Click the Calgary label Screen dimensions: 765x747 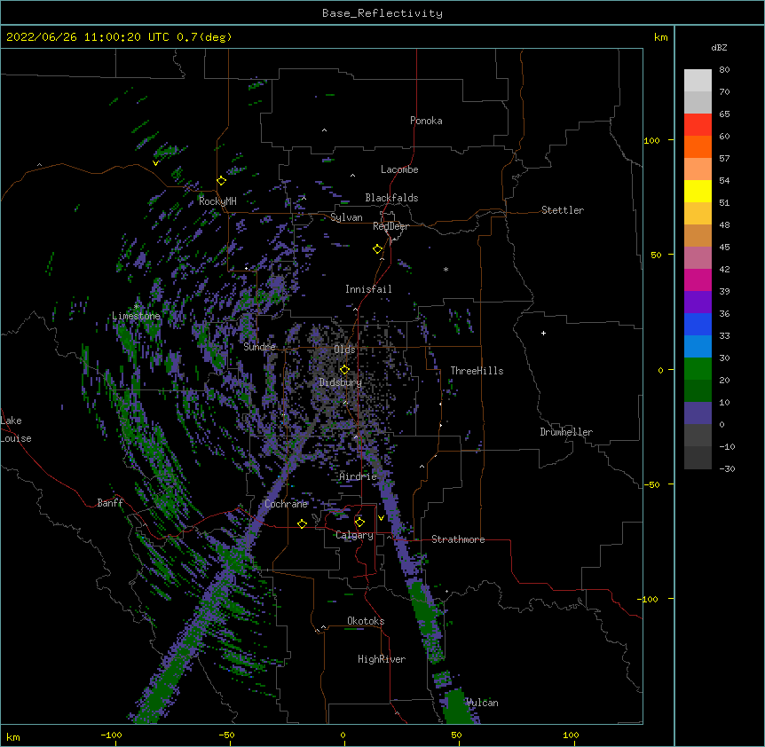coord(354,535)
